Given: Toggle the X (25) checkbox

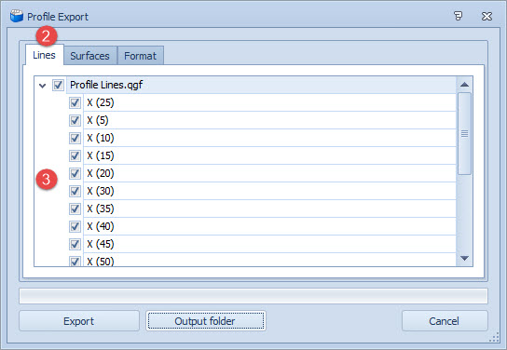Looking at the screenshot, I should (x=75, y=103).
